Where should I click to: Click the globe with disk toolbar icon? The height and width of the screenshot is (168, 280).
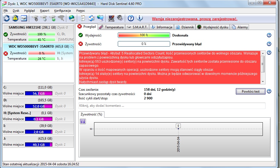(72, 18)
